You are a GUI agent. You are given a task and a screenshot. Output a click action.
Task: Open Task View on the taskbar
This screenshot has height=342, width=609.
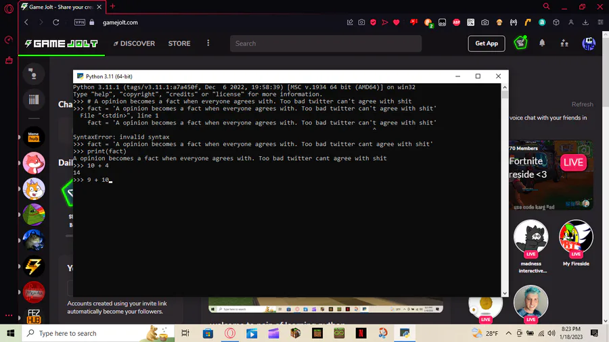(185, 333)
